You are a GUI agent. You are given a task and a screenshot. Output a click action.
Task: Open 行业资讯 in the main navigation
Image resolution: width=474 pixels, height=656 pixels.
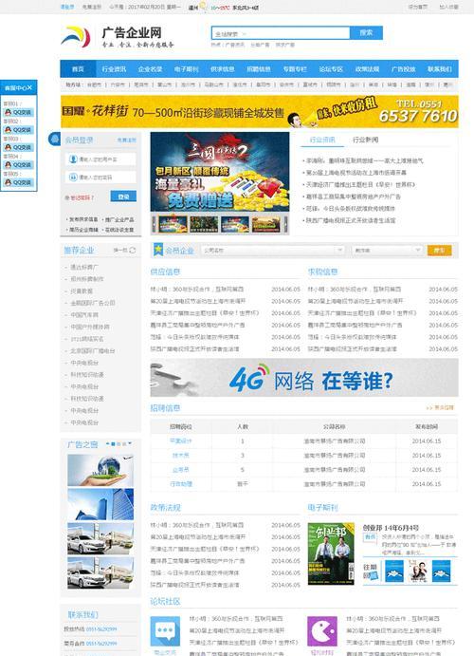[114, 69]
